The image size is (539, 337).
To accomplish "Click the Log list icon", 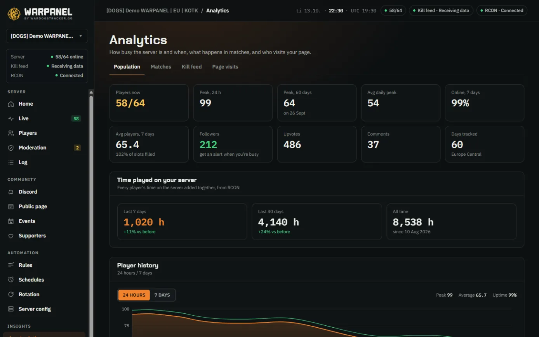I will pyautogui.click(x=11, y=162).
